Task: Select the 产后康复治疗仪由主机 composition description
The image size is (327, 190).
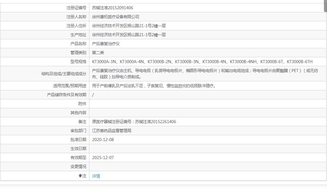Action: point(205,74)
